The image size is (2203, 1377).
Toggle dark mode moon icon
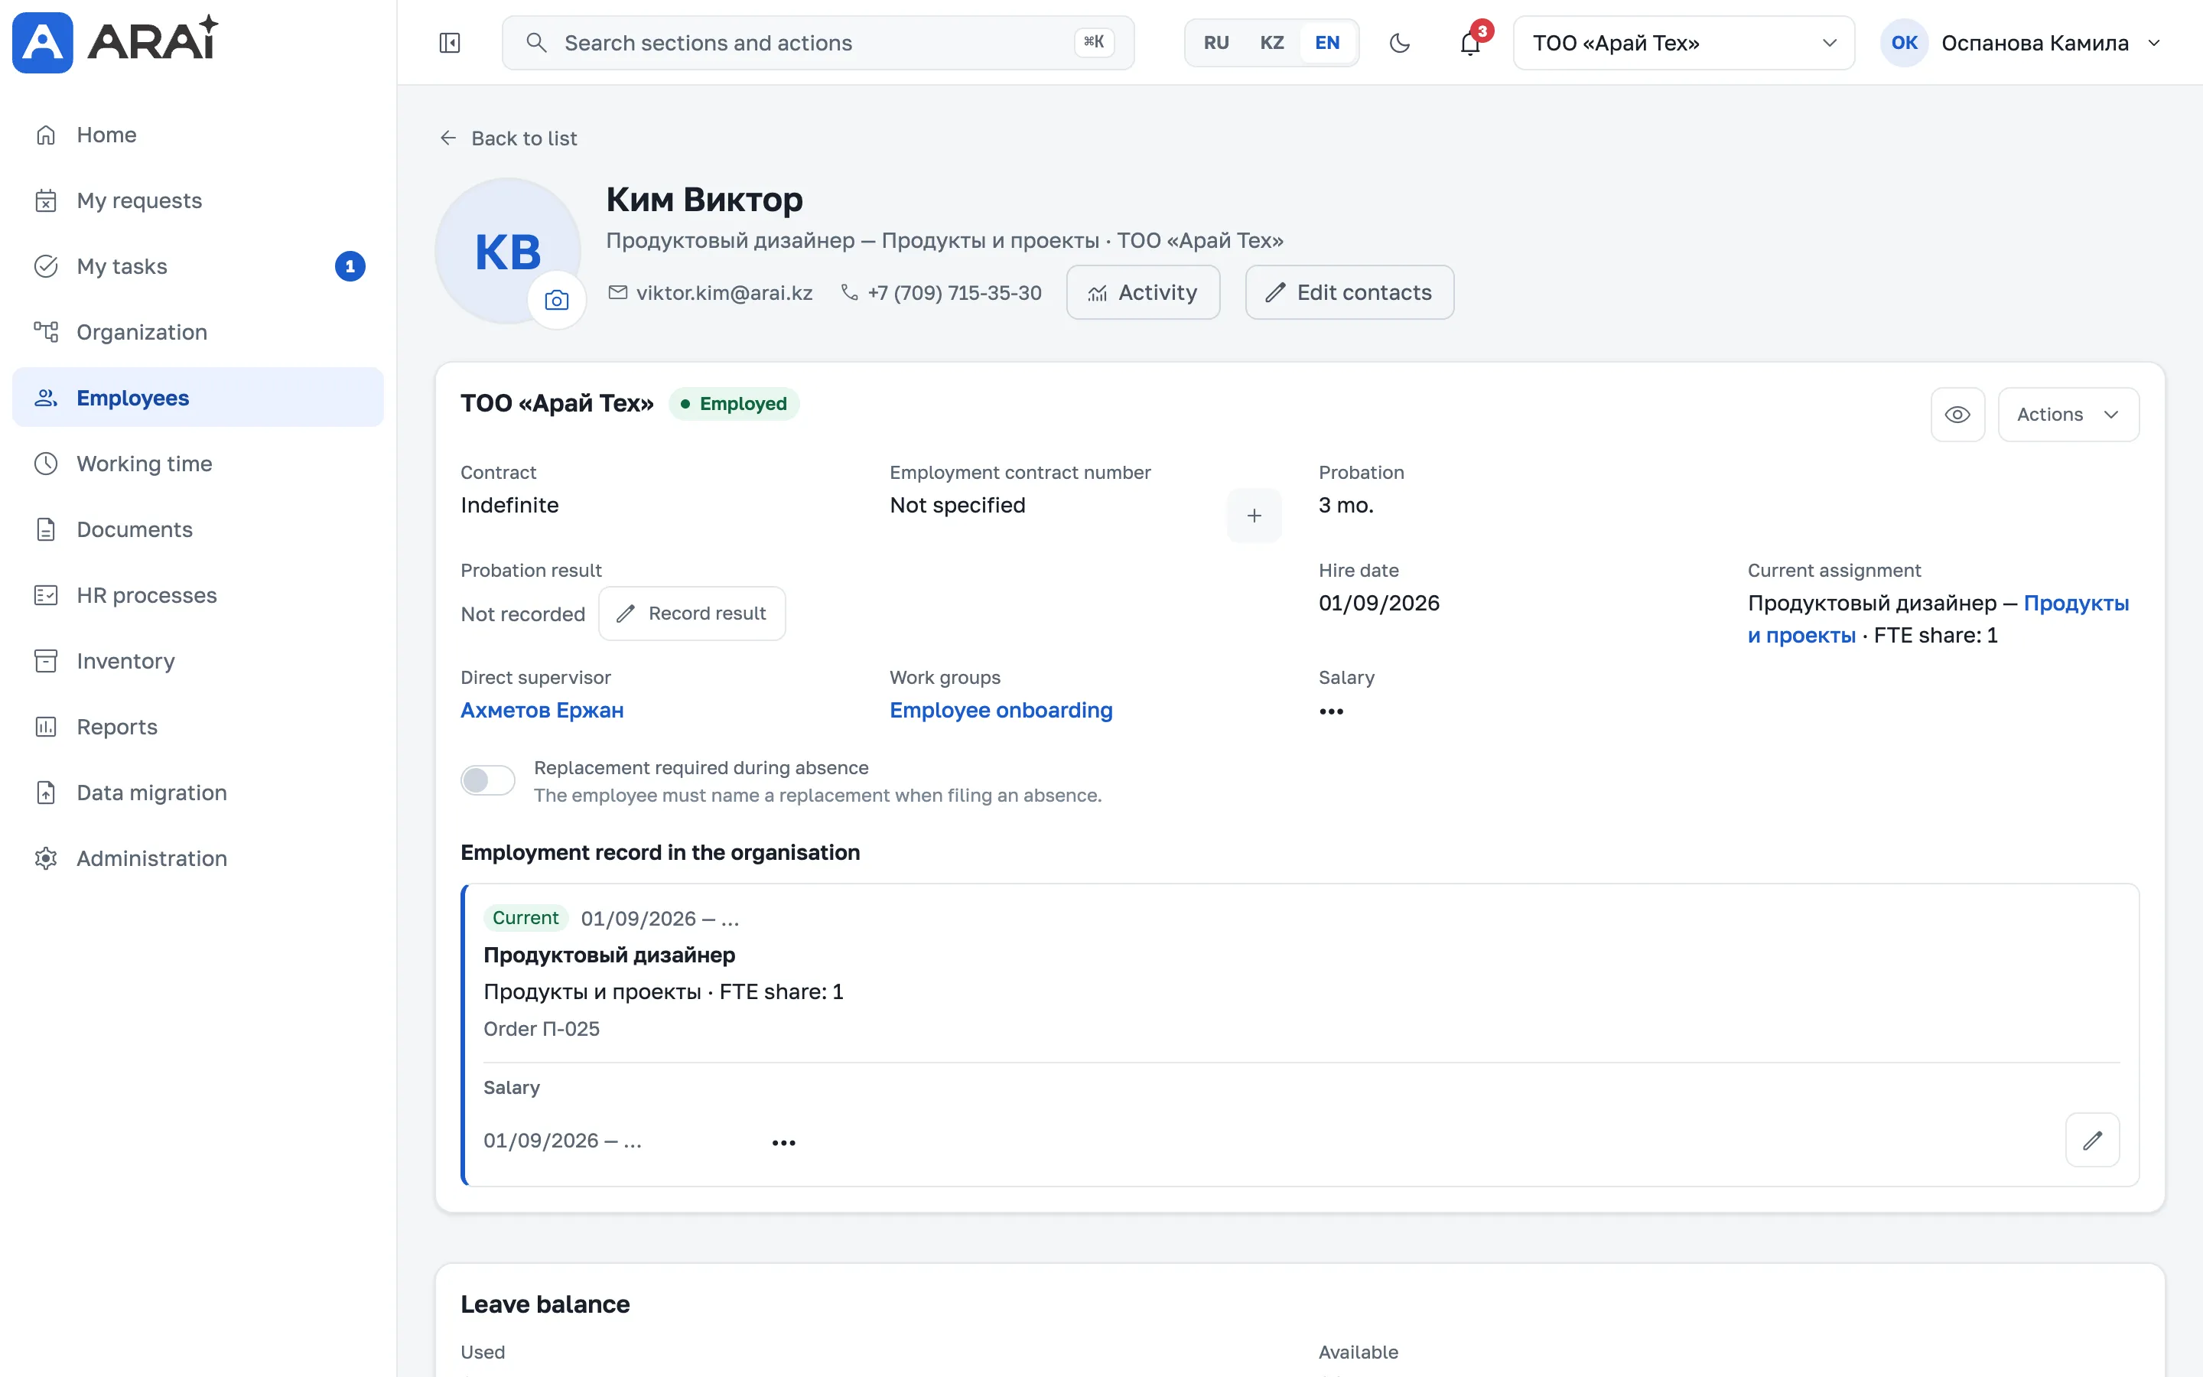tap(1400, 43)
